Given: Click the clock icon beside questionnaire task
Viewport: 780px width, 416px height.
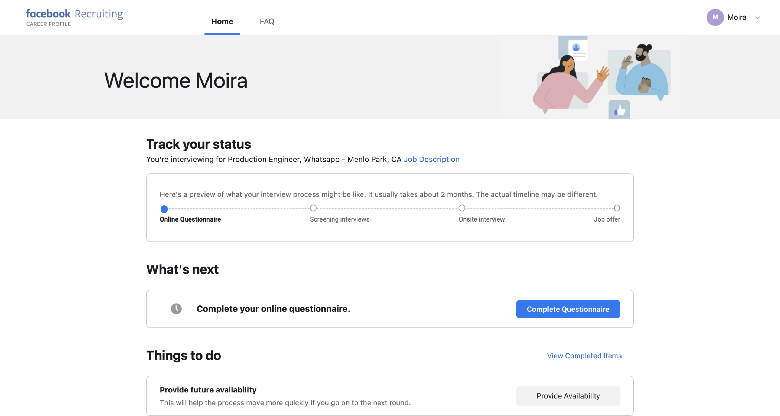Looking at the screenshot, I should point(176,309).
